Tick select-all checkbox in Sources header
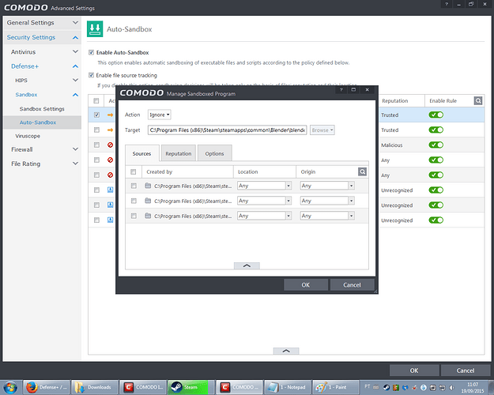 134,171
